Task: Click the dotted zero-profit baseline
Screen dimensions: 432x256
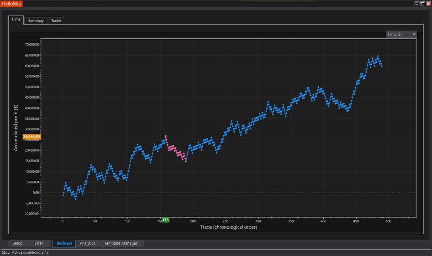Action: coord(274,193)
